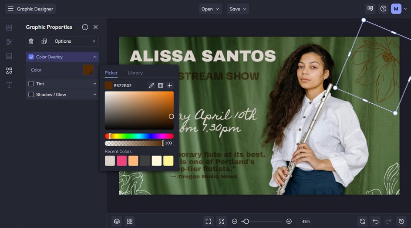Enable the Shadow / Glow checkbox

click(31, 95)
